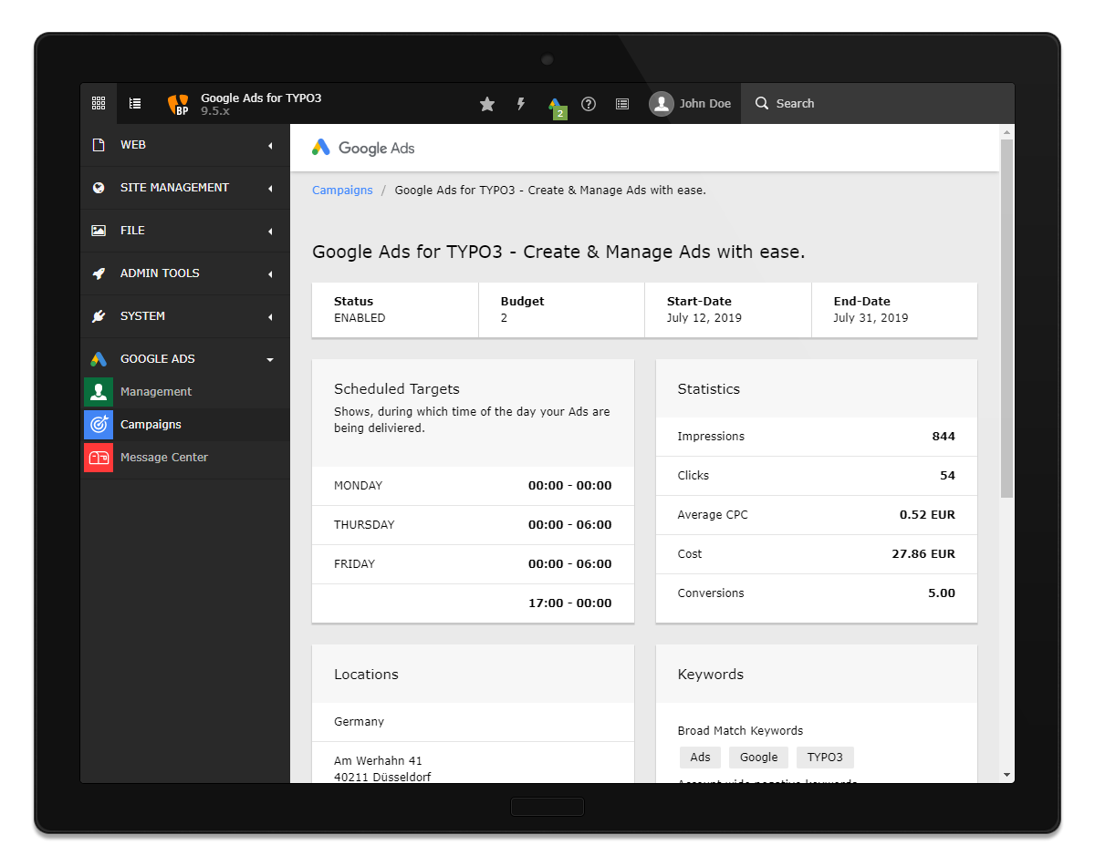The width and height of the screenshot is (1095, 866).
Task: Click the TYPO3 broad match keyword tag
Action: 825,758
